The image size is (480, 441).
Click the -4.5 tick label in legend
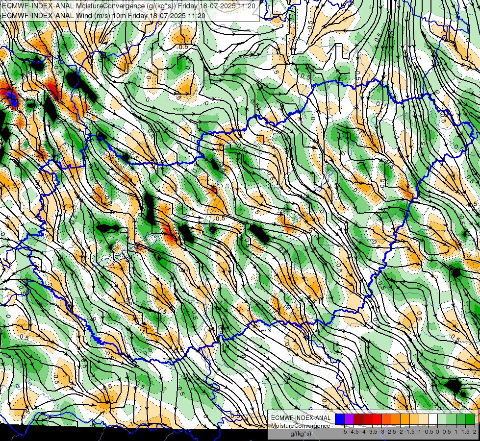point(354,432)
